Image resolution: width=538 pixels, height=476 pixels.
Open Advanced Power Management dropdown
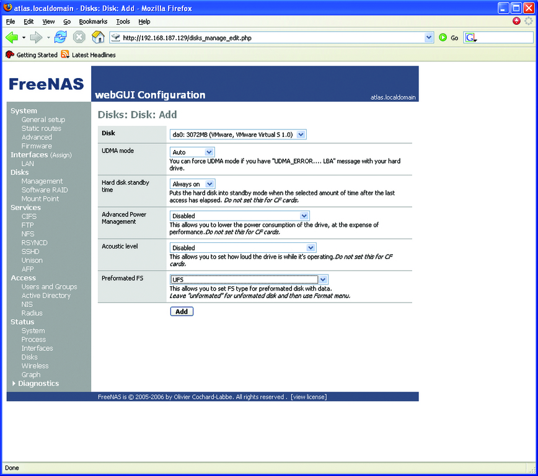239,216
